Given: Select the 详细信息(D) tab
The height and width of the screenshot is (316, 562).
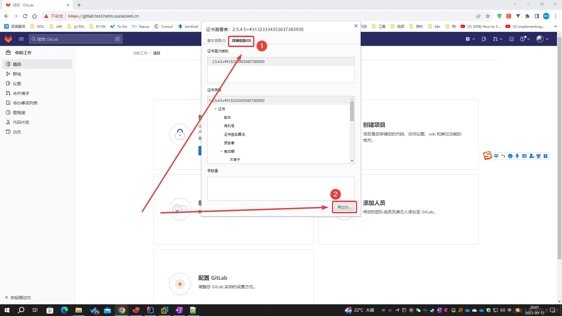Looking at the screenshot, I should pyautogui.click(x=241, y=41).
